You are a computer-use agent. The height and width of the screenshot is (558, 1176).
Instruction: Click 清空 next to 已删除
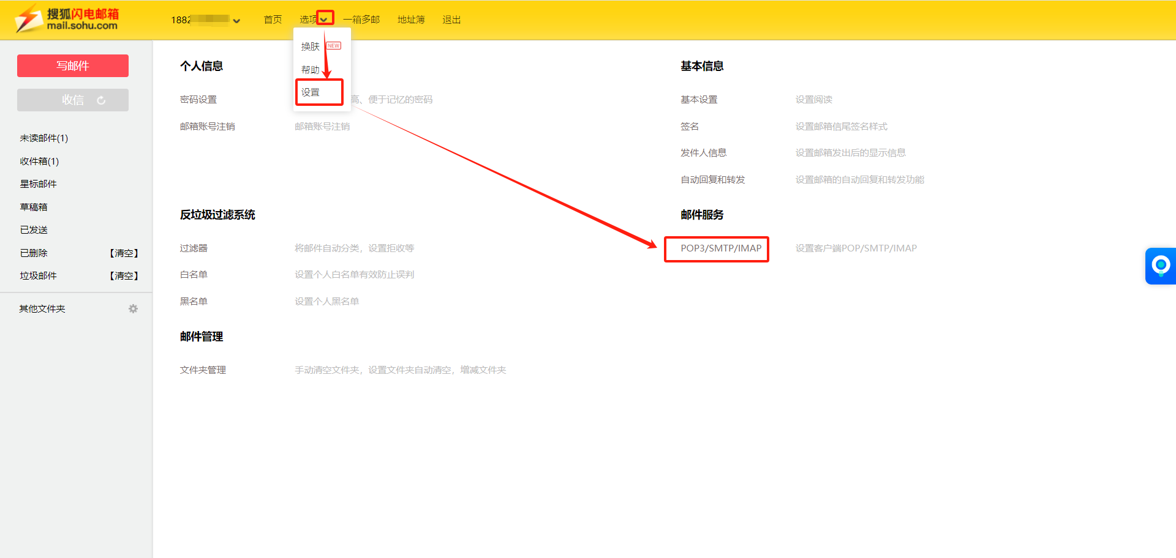click(x=124, y=253)
